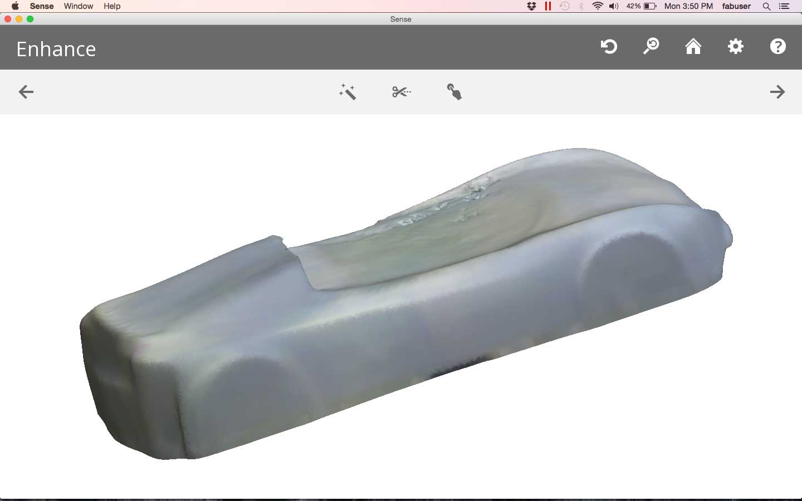802x501 pixels.
Task: Open the Notification Center list icon
Action: (784, 6)
